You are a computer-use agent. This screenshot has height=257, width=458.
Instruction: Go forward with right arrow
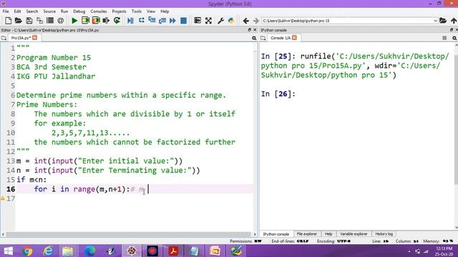(x=256, y=21)
